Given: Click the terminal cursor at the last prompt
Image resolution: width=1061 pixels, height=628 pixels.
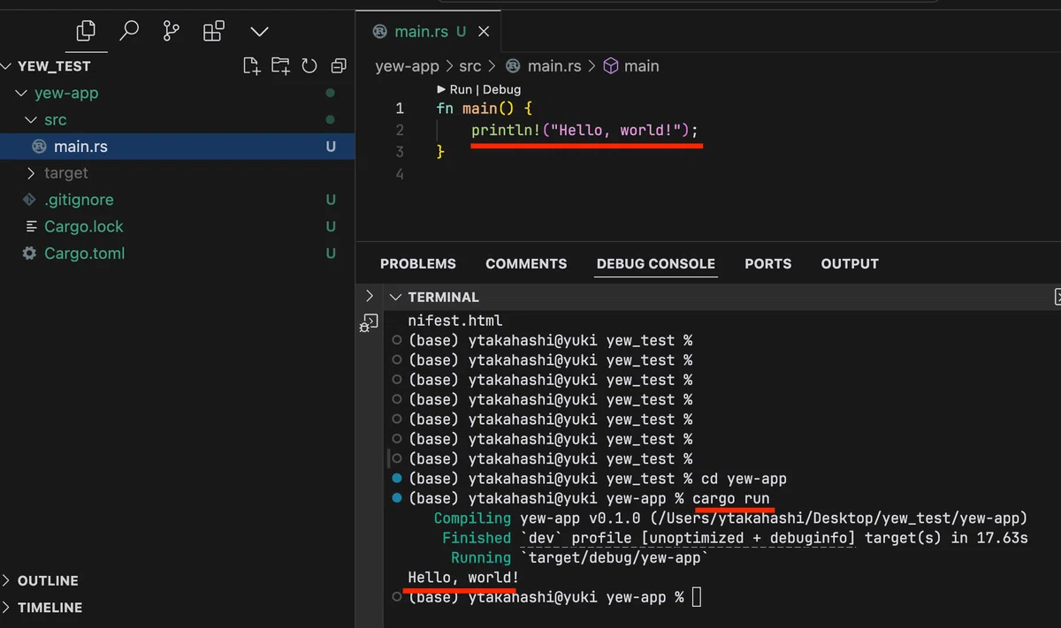Looking at the screenshot, I should [697, 598].
